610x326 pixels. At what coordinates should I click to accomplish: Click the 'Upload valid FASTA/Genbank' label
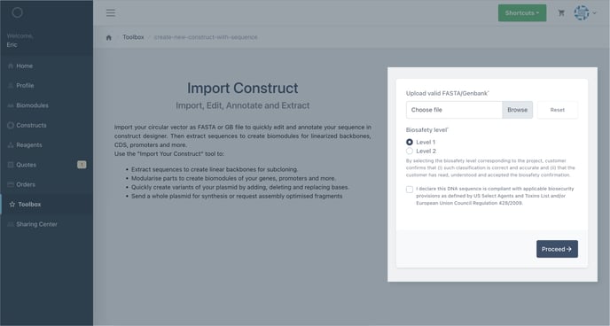(x=448, y=93)
